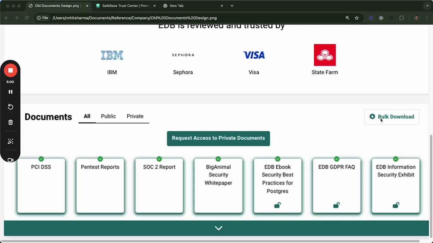Select the All documents filter tab
This screenshot has width=433, height=243.
[87, 116]
